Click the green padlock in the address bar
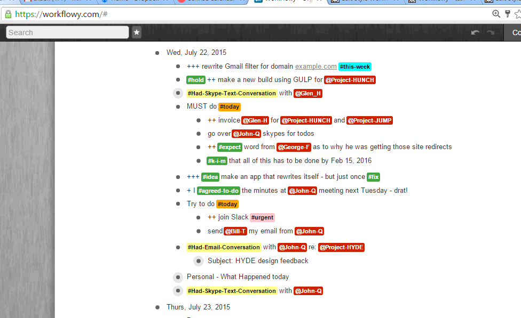 click(x=9, y=14)
